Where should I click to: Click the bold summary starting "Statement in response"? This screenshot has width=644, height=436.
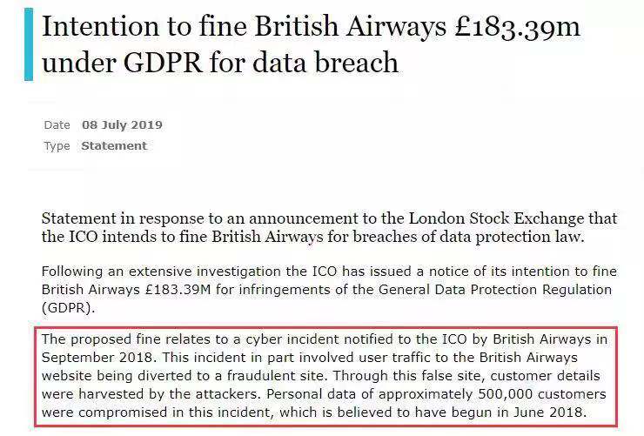tap(329, 227)
